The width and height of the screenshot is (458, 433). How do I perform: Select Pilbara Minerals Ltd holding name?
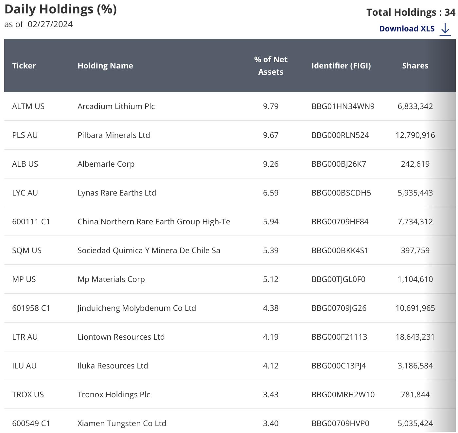(114, 135)
